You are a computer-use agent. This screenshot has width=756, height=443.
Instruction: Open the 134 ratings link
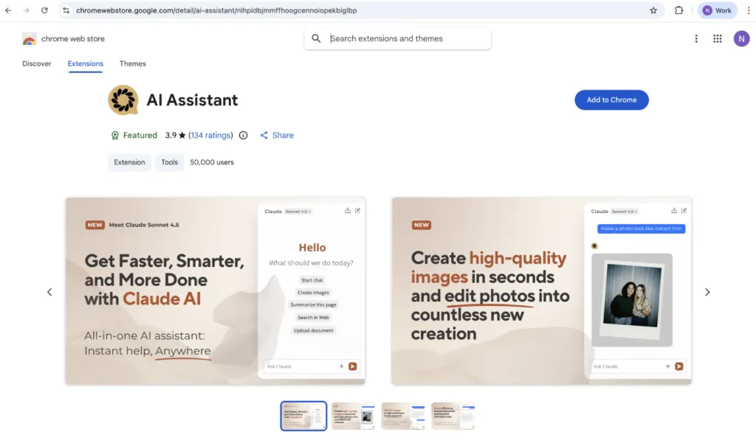[210, 136]
